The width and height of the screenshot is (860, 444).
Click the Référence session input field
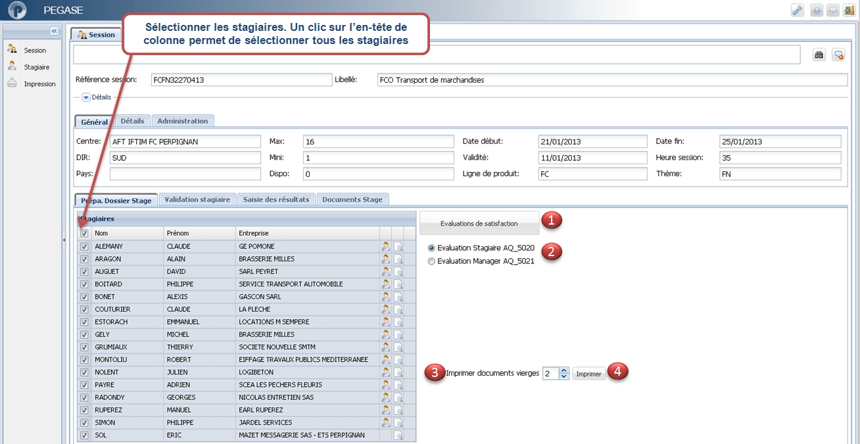pos(241,79)
